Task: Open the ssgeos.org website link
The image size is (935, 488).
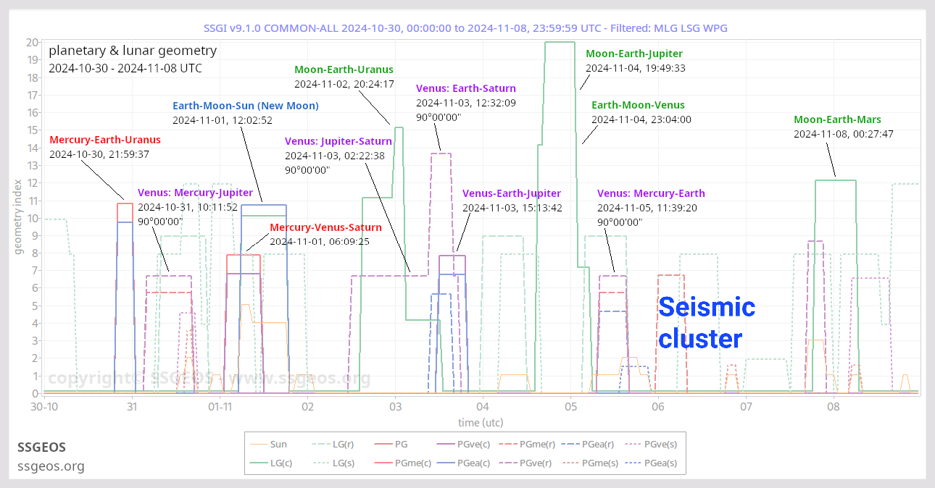Action: (51, 467)
